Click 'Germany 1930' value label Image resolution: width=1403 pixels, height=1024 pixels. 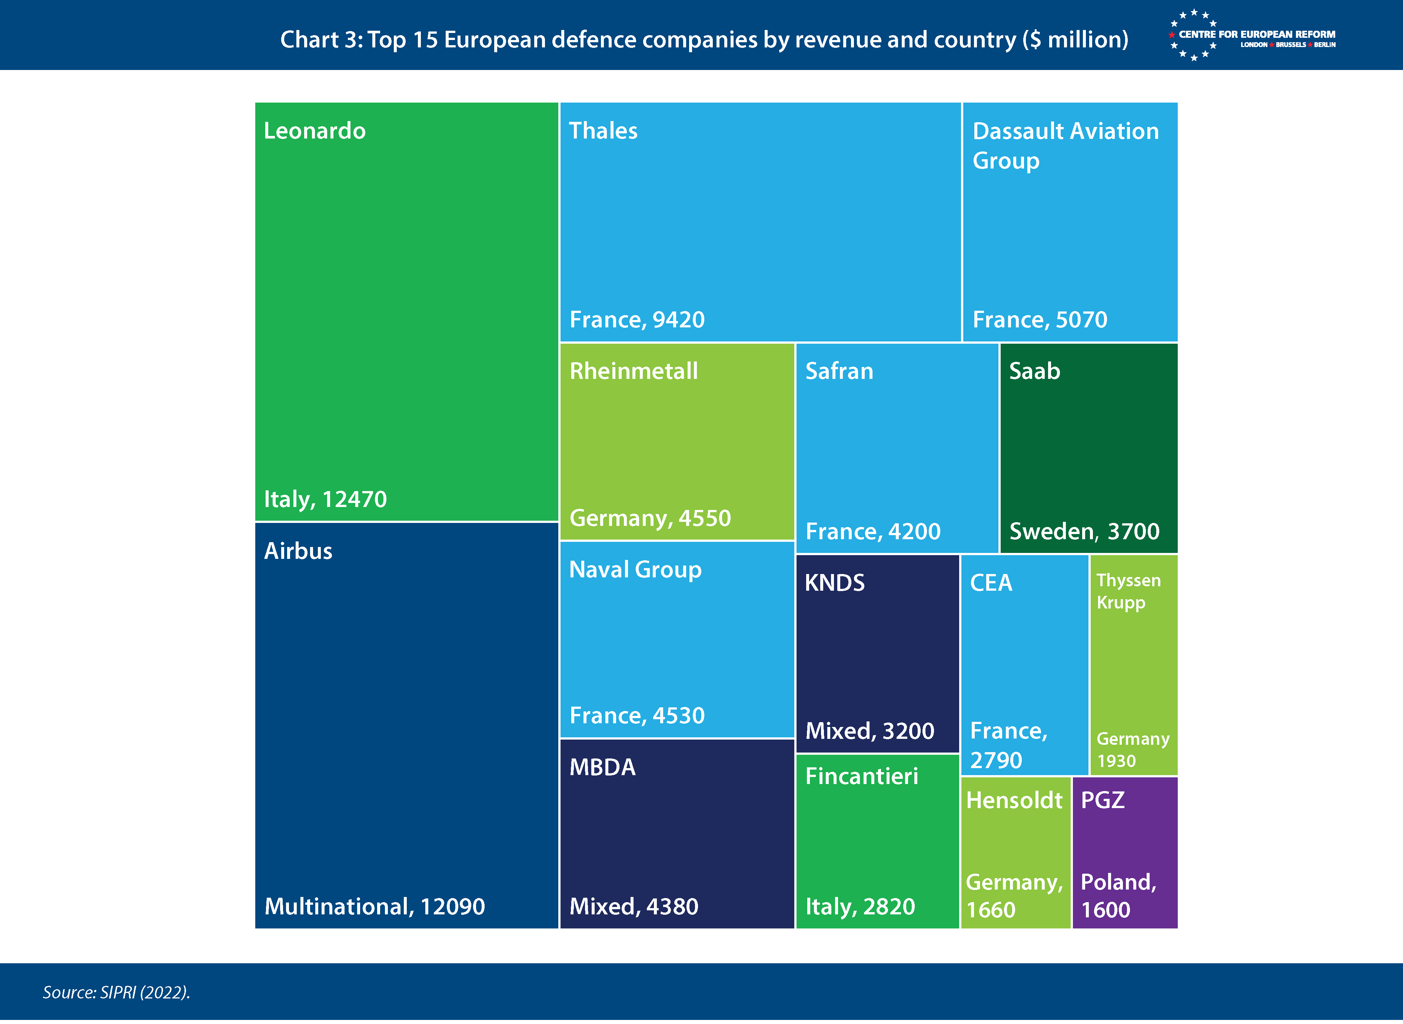pos(1133,750)
